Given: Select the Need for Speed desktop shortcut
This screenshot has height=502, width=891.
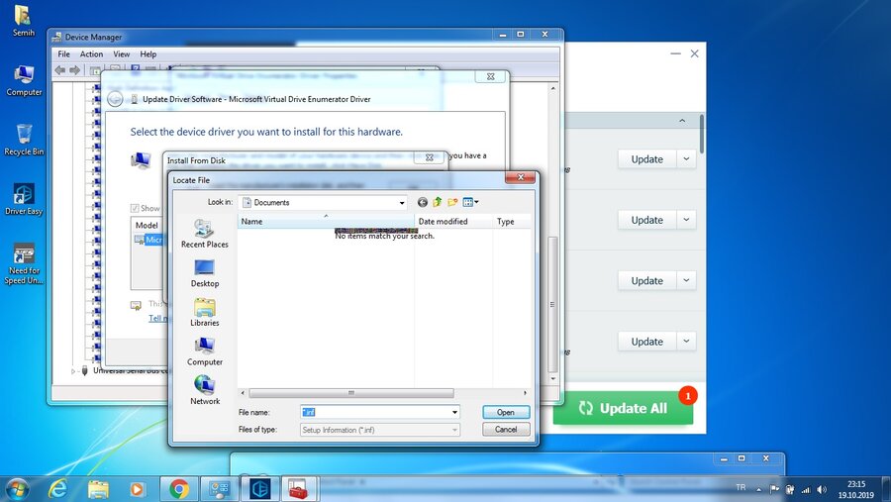Looking at the screenshot, I should coord(24,263).
